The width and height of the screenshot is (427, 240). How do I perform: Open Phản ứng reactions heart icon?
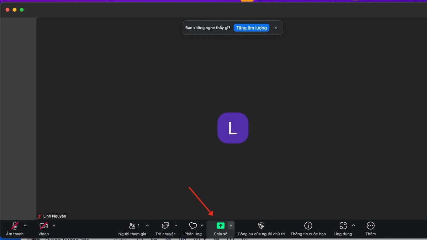(x=193, y=226)
